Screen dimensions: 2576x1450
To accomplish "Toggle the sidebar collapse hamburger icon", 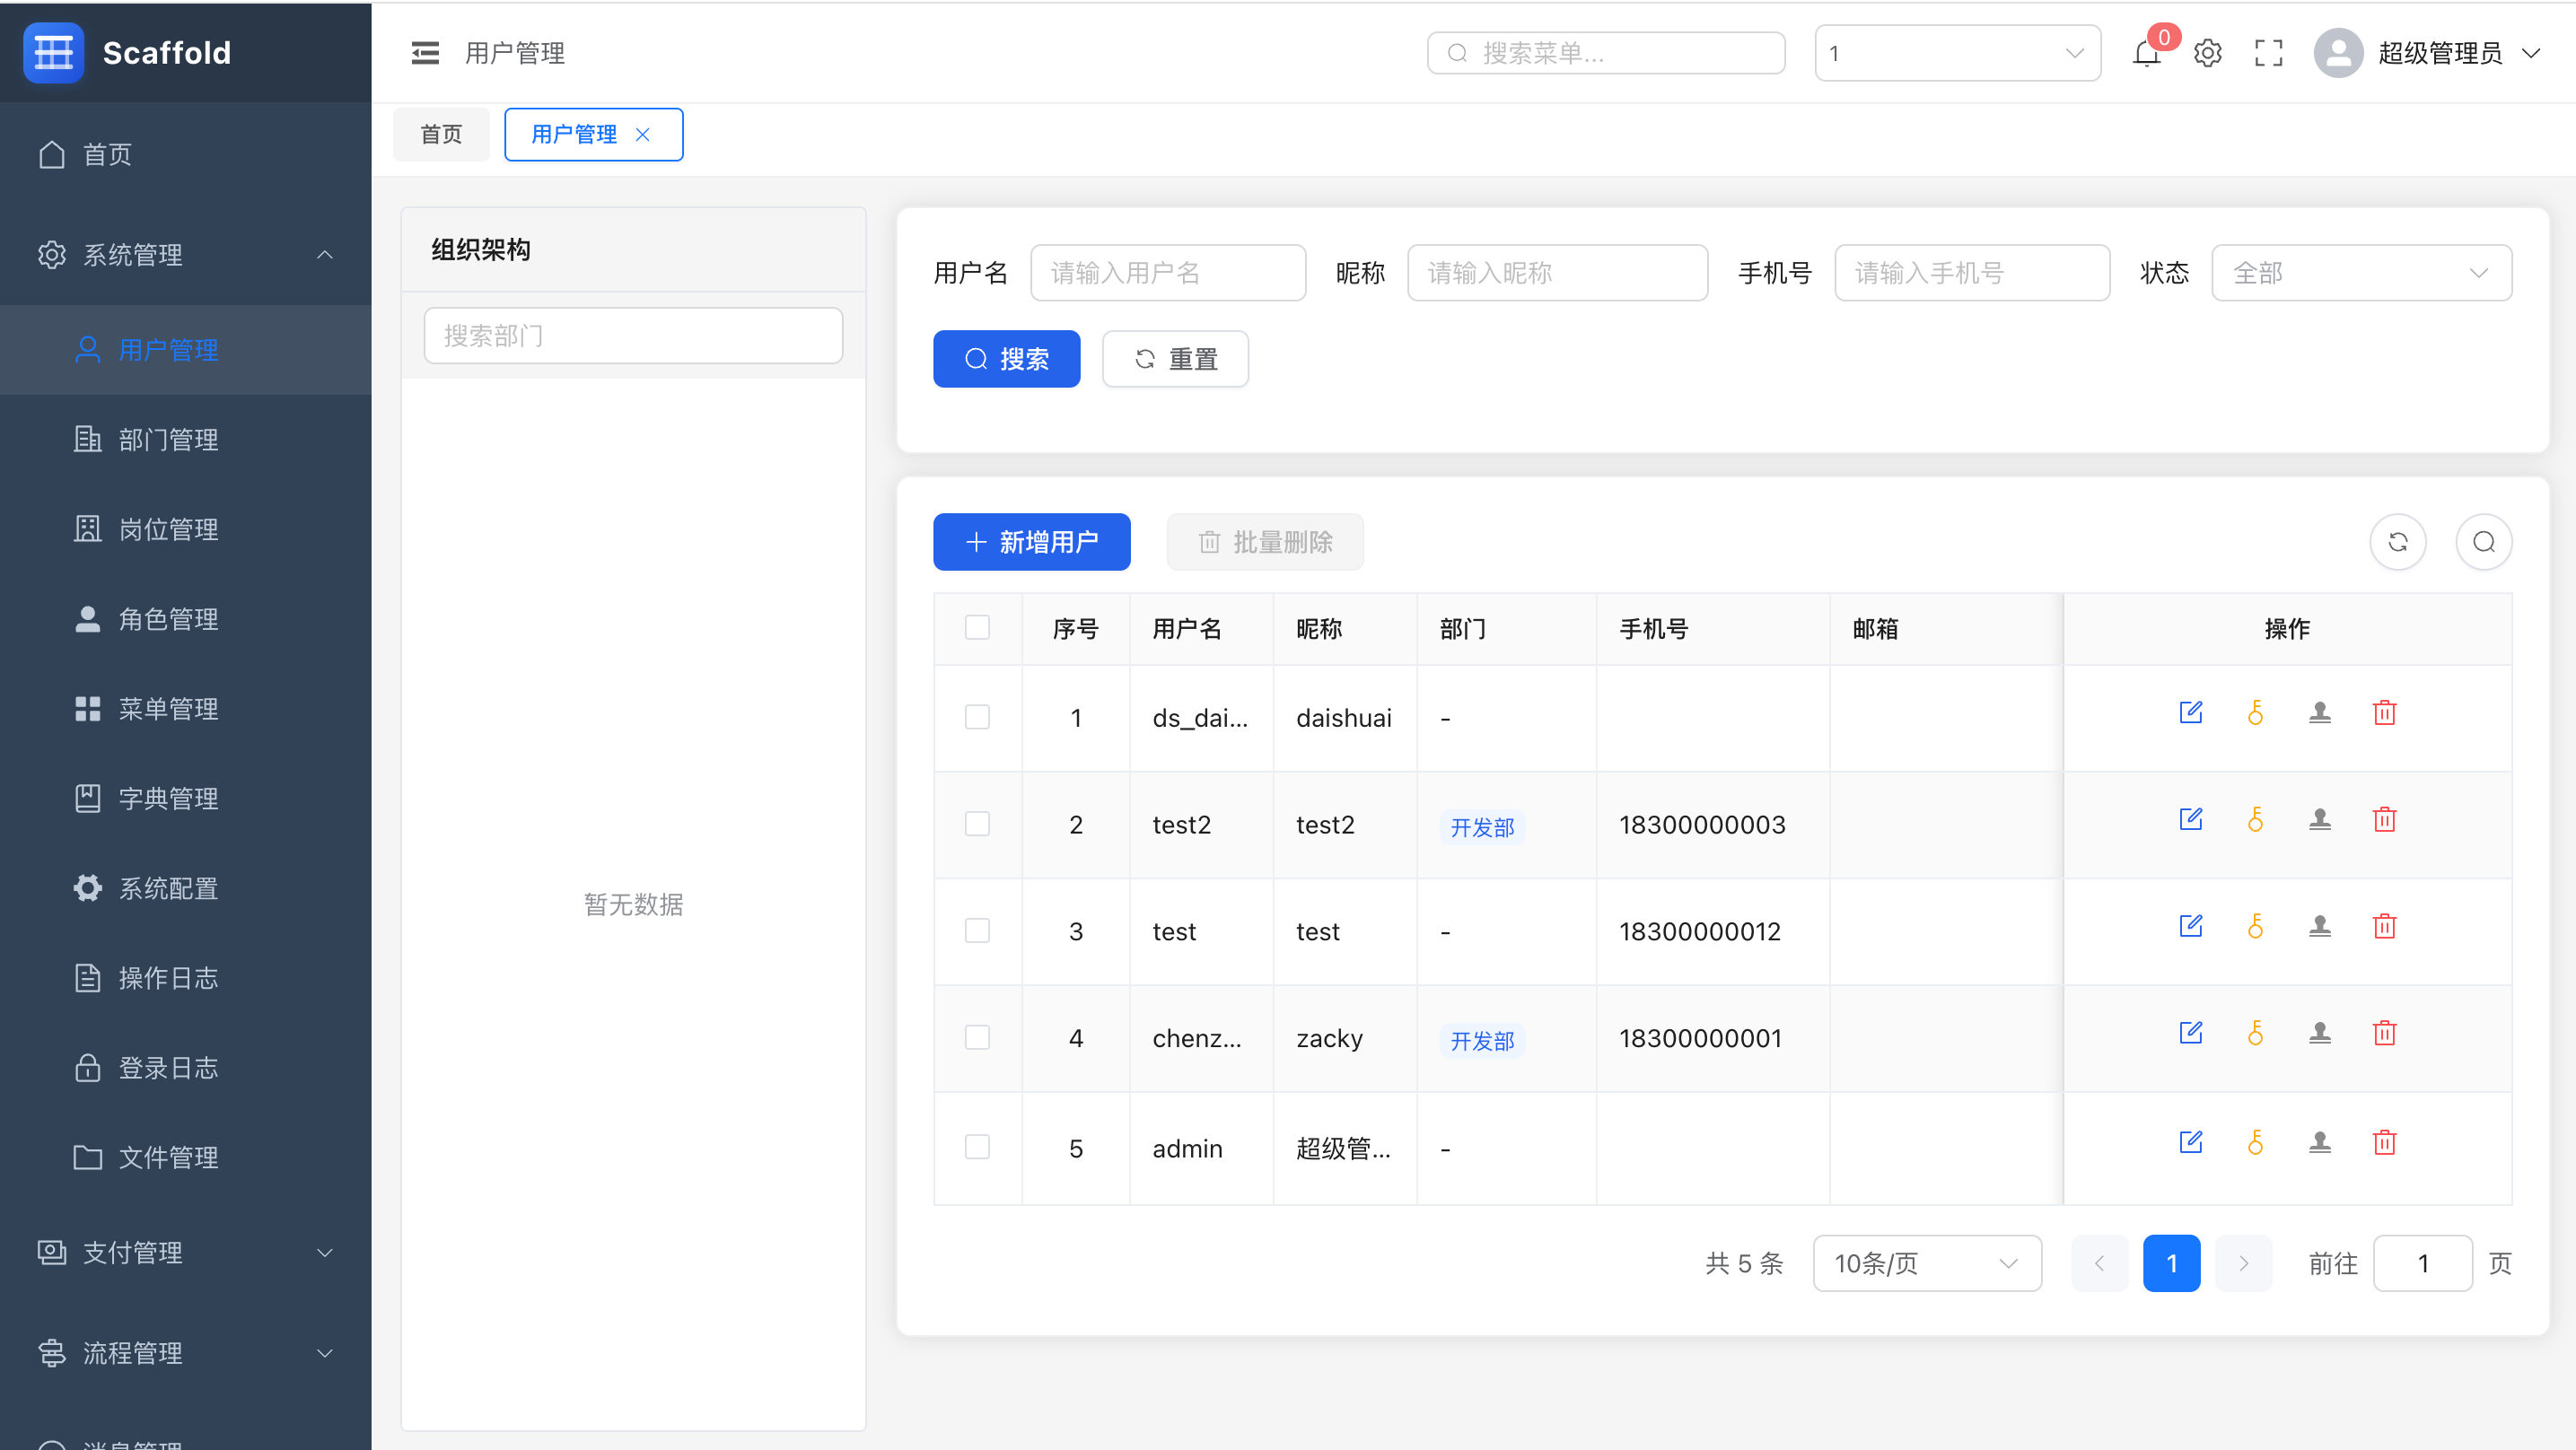I will point(425,53).
